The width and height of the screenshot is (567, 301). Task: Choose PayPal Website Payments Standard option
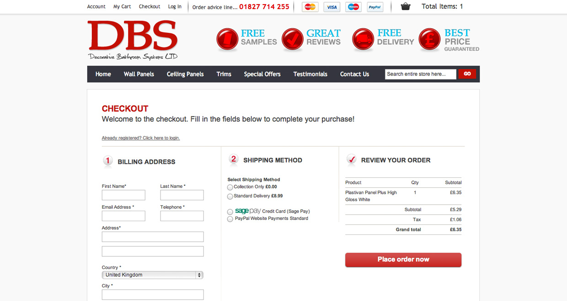point(230,219)
